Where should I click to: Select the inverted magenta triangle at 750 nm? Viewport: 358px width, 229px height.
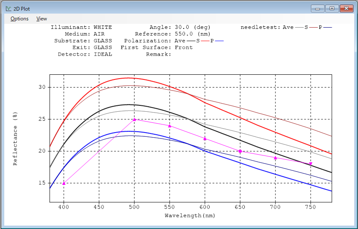coord(310,164)
